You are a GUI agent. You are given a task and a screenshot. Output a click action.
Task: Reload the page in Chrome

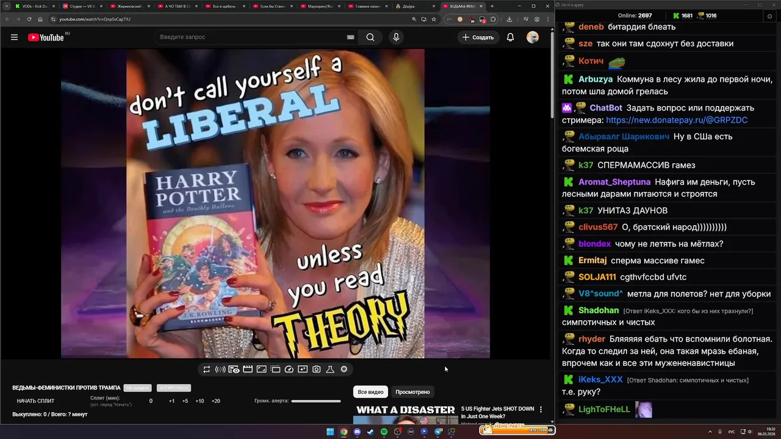point(29,19)
